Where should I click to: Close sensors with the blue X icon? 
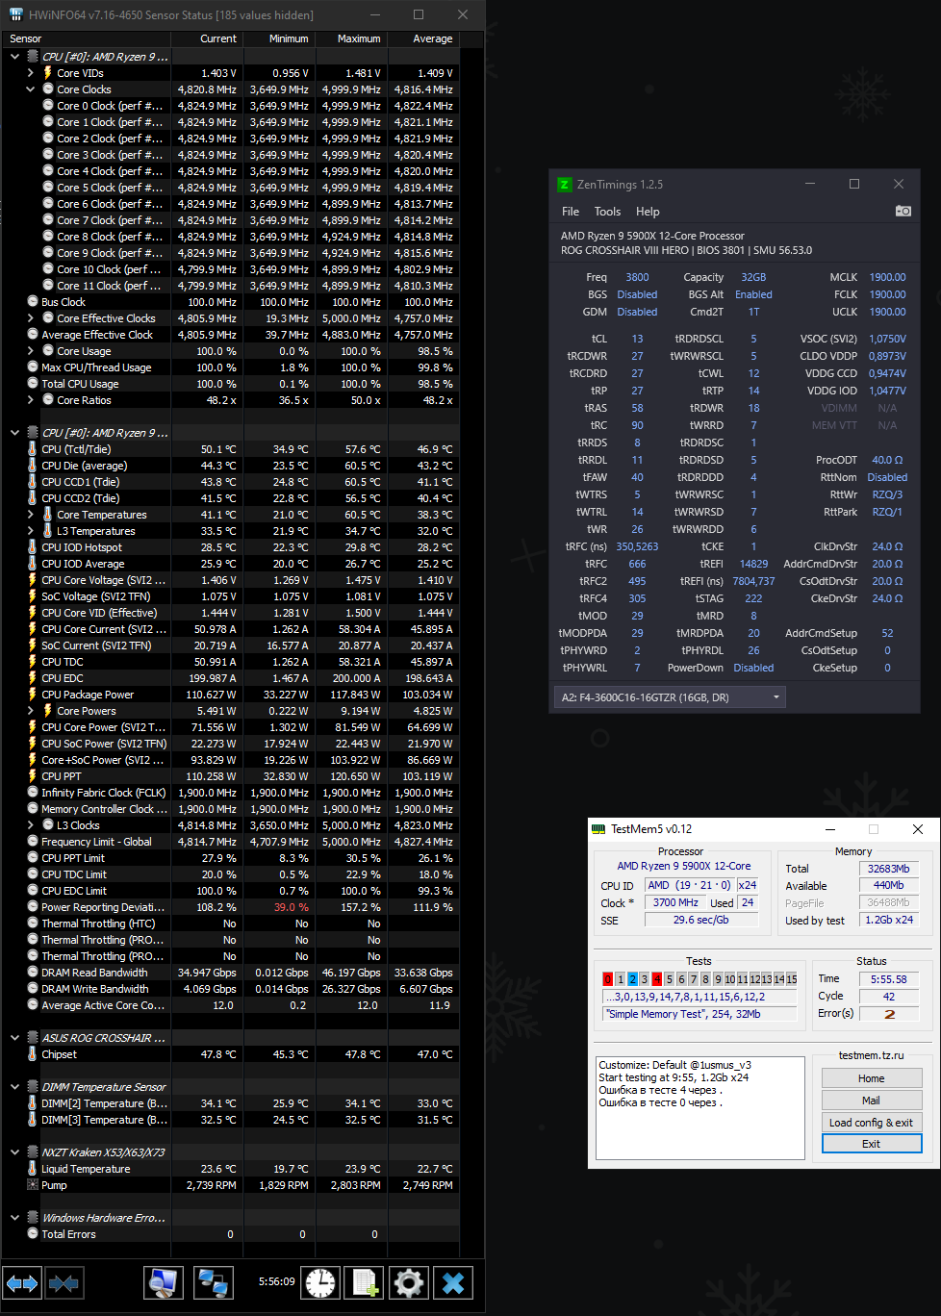453,1282
